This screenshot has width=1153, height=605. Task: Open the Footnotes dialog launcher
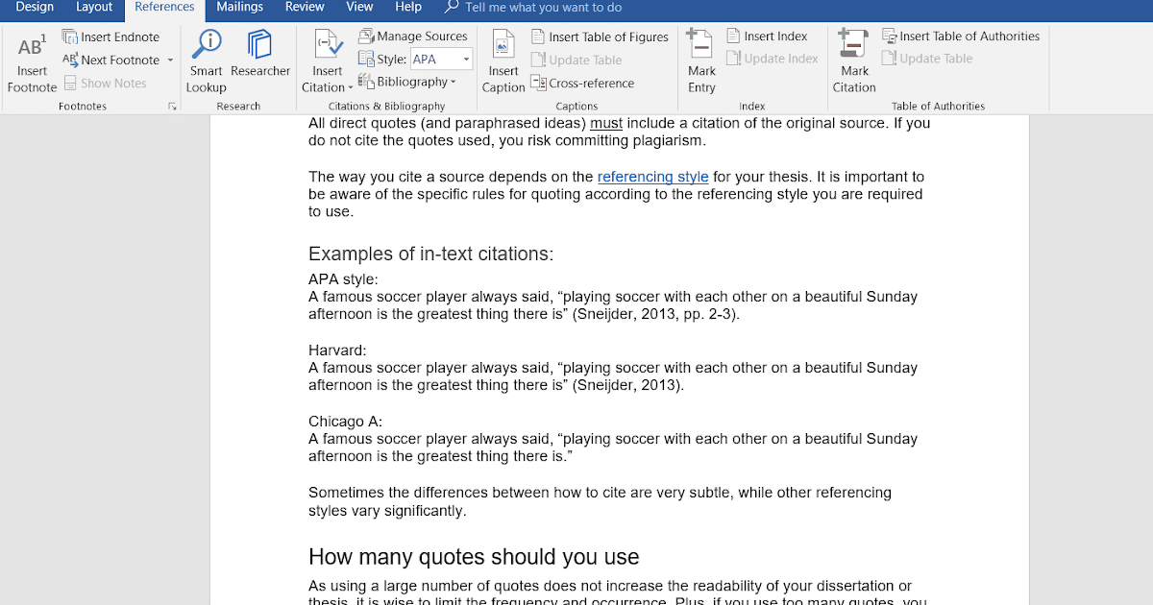point(173,107)
